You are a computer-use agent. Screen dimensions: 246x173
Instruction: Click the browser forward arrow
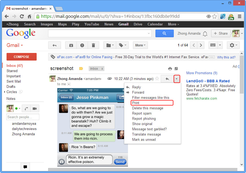click(x=14, y=16)
